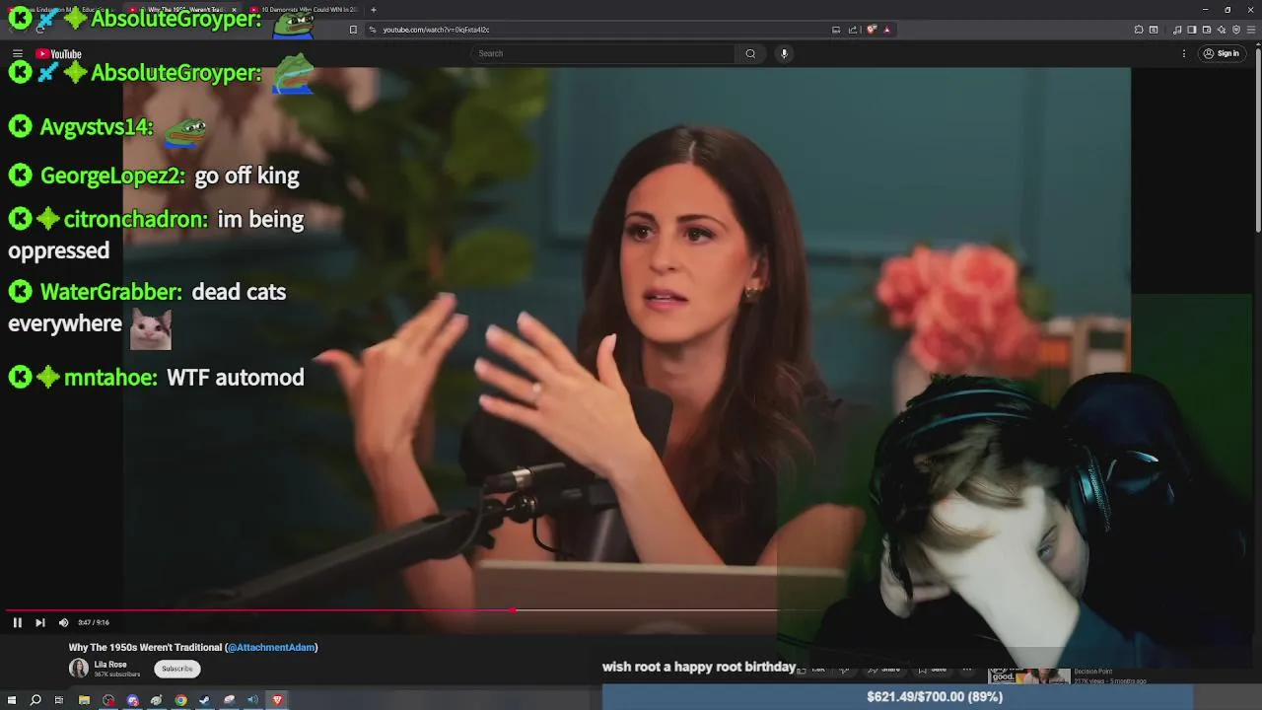Go to YouTube home via logo
Screen dimensions: 1262x710
pos(58,53)
